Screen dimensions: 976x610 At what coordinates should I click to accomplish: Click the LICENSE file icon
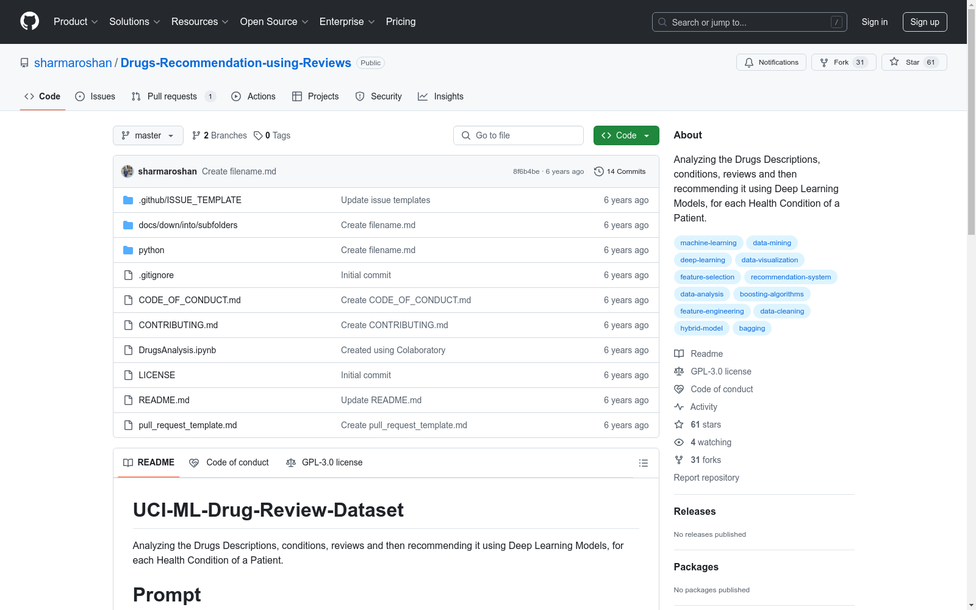pos(128,375)
